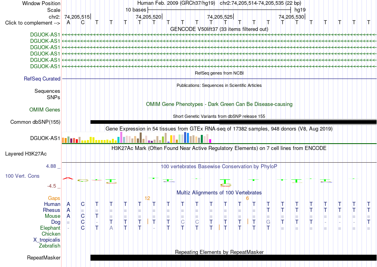This screenshot has width=377, height=267.
Task: Click the Zebrafish species row label
Action: coord(50,246)
